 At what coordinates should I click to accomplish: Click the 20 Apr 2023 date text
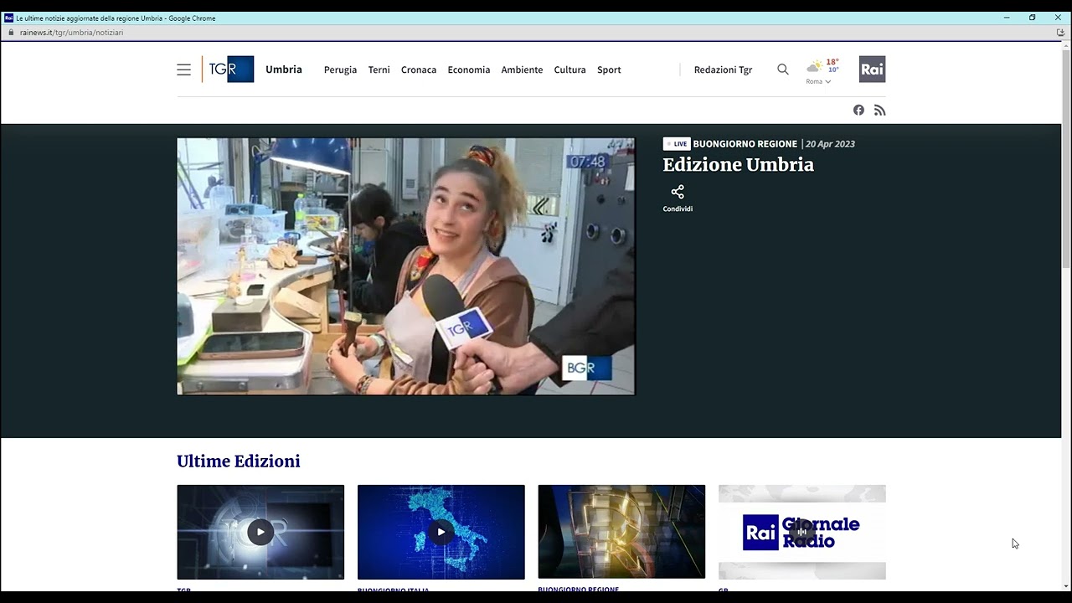(830, 144)
